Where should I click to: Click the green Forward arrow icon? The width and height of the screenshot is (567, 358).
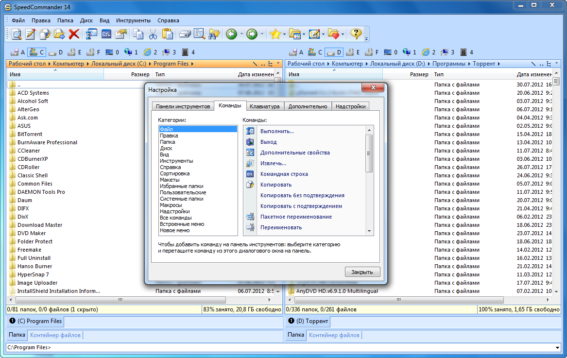tap(252, 34)
